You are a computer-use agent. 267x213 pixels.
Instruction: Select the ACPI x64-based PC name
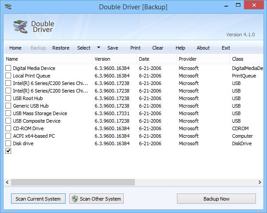tap(34, 136)
